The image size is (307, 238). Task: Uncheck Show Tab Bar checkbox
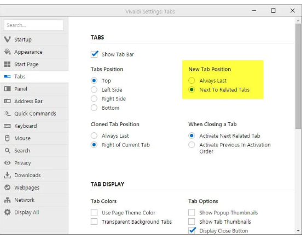(x=94, y=54)
